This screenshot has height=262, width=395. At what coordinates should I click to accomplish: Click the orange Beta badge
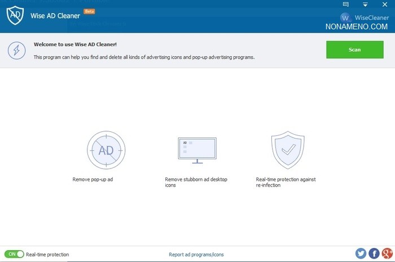(89, 11)
